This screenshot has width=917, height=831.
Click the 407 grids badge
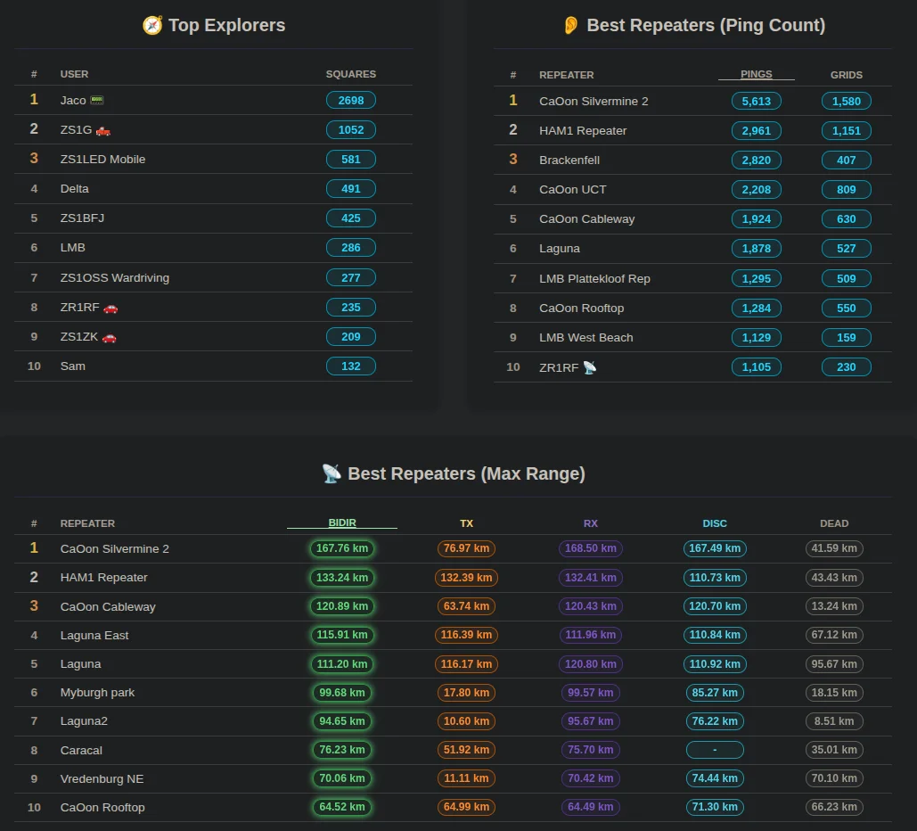tap(847, 160)
